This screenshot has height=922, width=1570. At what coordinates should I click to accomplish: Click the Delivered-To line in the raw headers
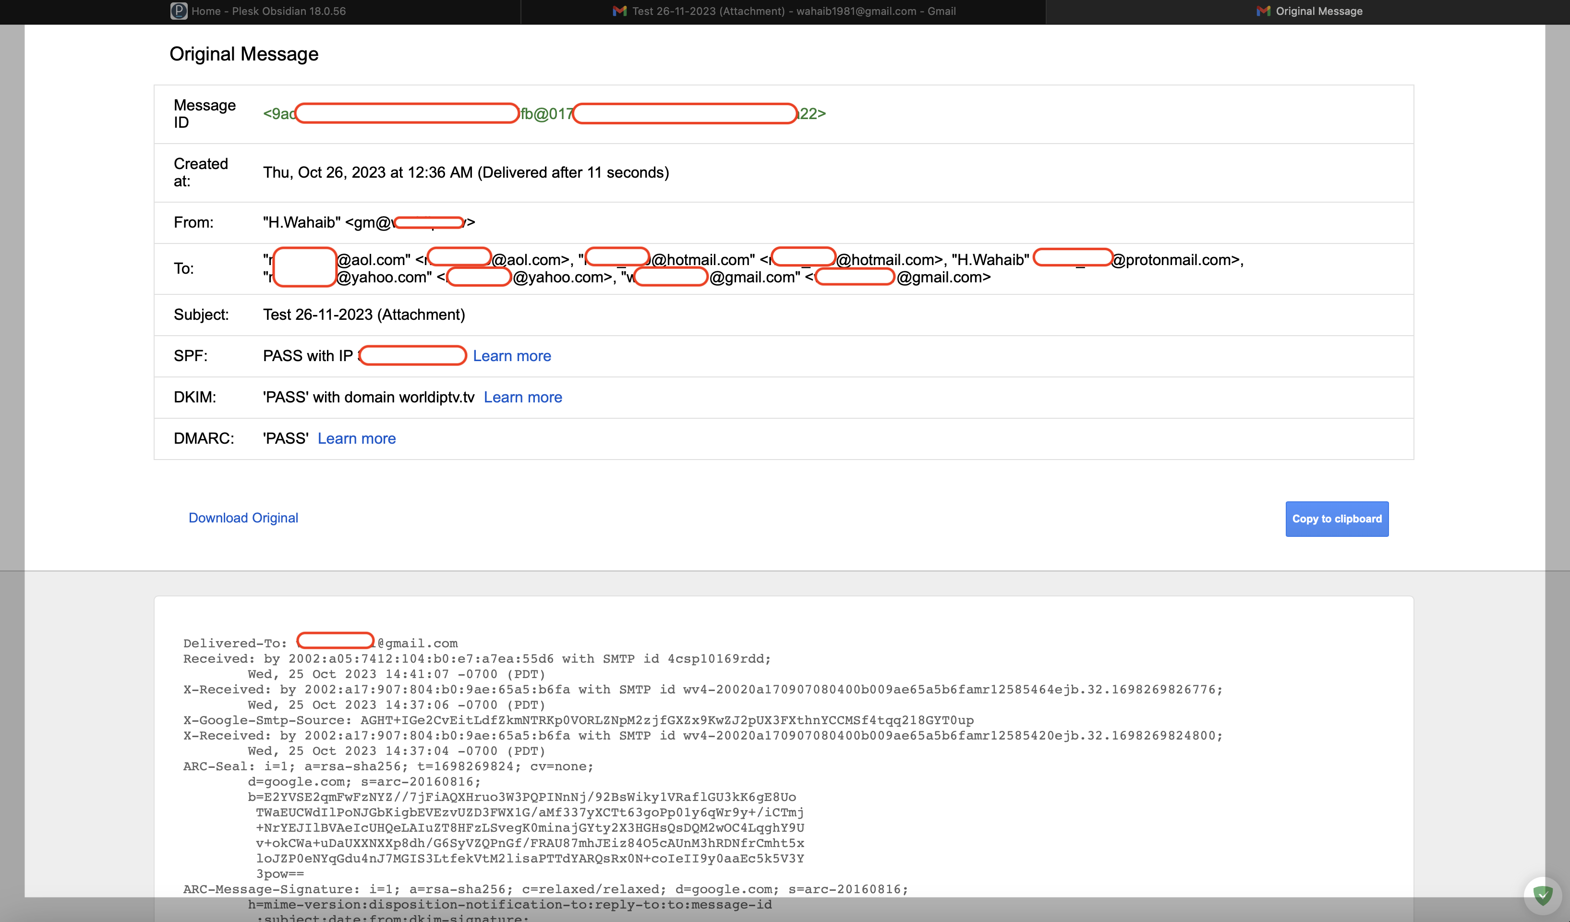point(234,643)
